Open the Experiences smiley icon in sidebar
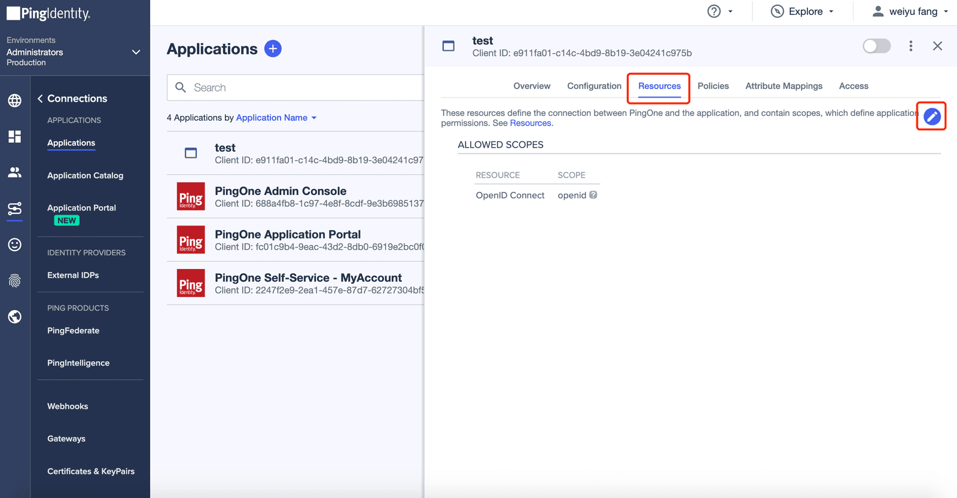Screen dimensions: 957x498 [15, 245]
